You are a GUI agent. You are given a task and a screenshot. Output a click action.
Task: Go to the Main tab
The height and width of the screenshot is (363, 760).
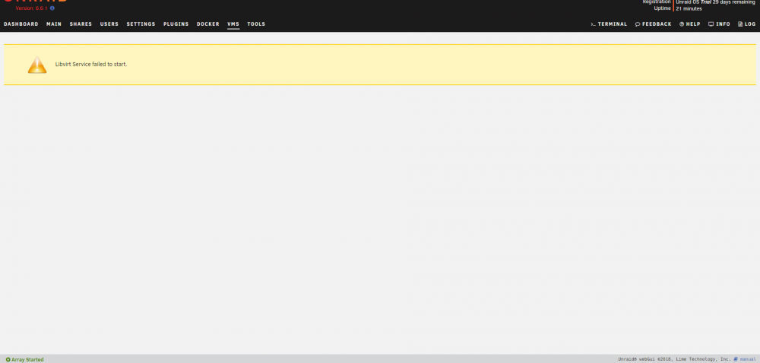click(x=54, y=24)
